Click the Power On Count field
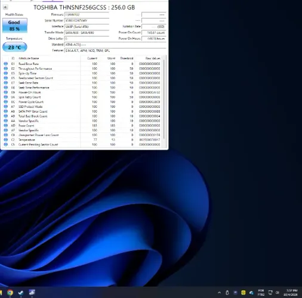Image resolution: width=302 pixels, height=298 pixels. [x=154, y=33]
